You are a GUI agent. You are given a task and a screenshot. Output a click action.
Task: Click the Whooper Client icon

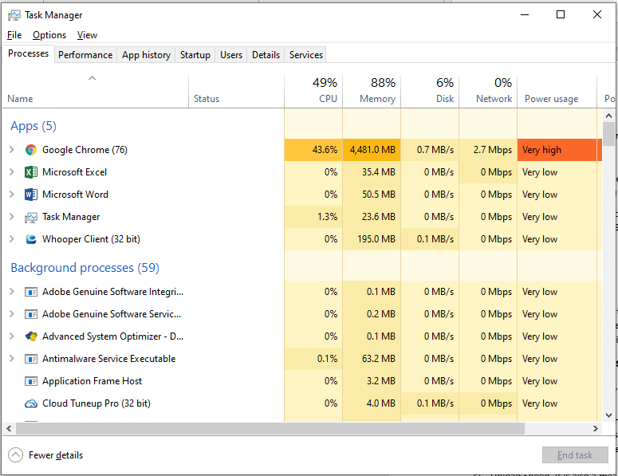[31, 239]
